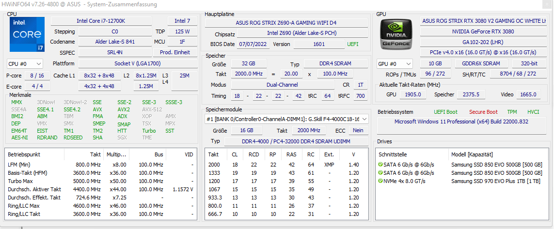Click NVIDIA GeForce RTX 3080 field
Screen dimensions: 554x229
click(x=483, y=31)
